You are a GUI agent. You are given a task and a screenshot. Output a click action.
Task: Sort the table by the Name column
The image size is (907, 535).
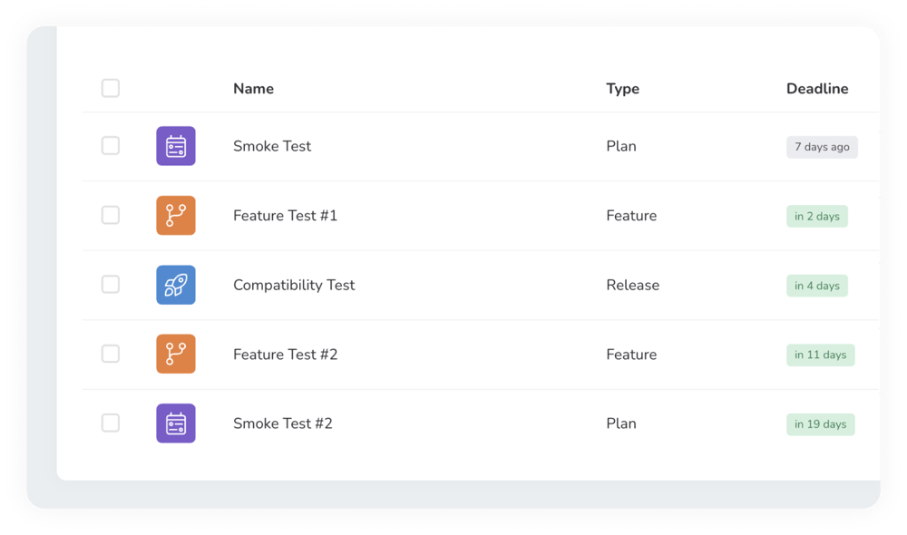pyautogui.click(x=253, y=88)
